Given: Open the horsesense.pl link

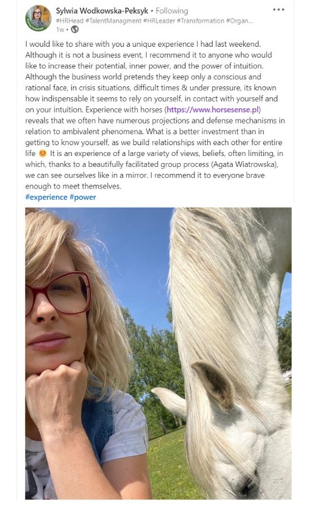Looking at the screenshot, I should coord(213,109).
